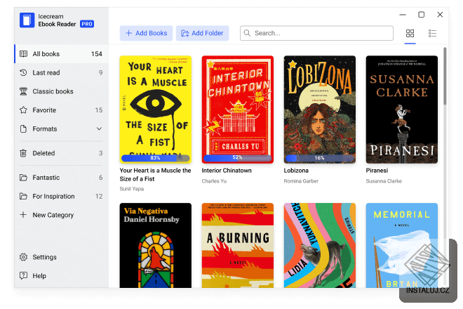The width and height of the screenshot is (463, 309).
Task: Click the 16% progress bar on Lobizona
Action: pos(319,158)
